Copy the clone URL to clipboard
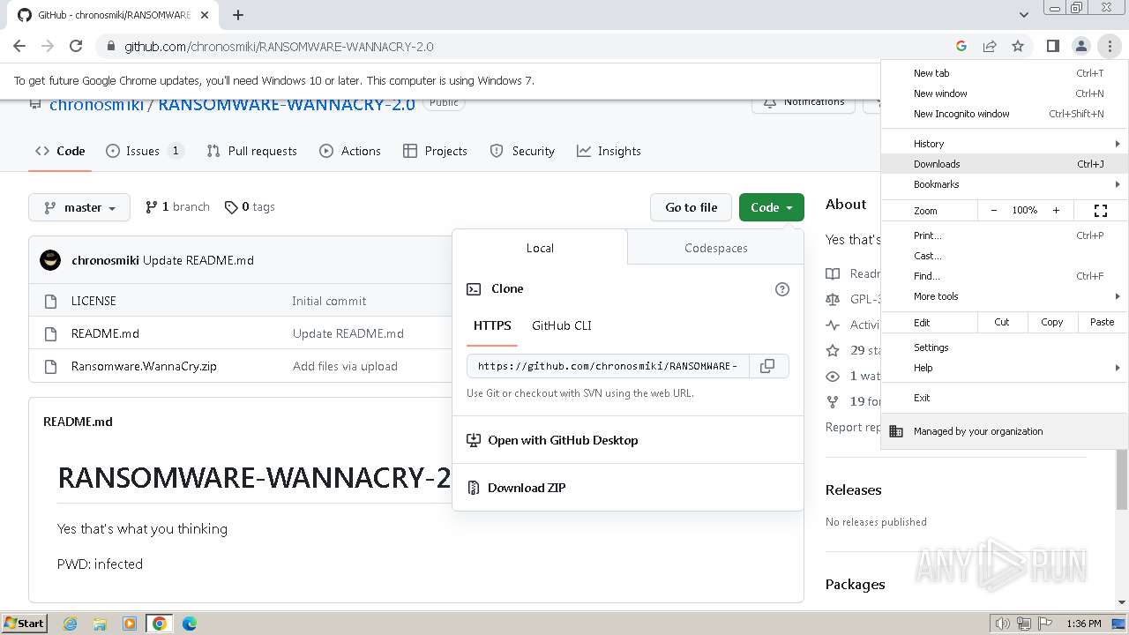1129x635 pixels. pos(767,366)
